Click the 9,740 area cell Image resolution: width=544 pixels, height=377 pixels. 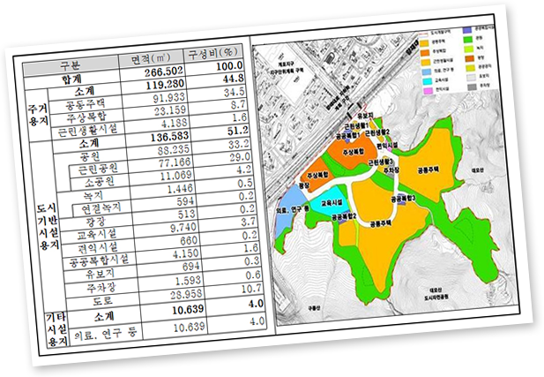183,228
